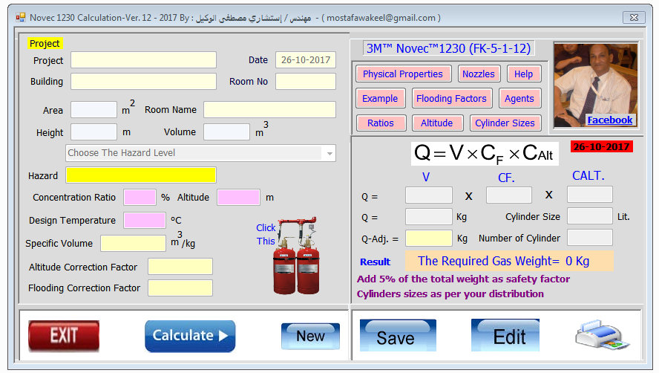Click 'Cylinders sizes as per your distribution' note
659x373 pixels.
coord(450,293)
